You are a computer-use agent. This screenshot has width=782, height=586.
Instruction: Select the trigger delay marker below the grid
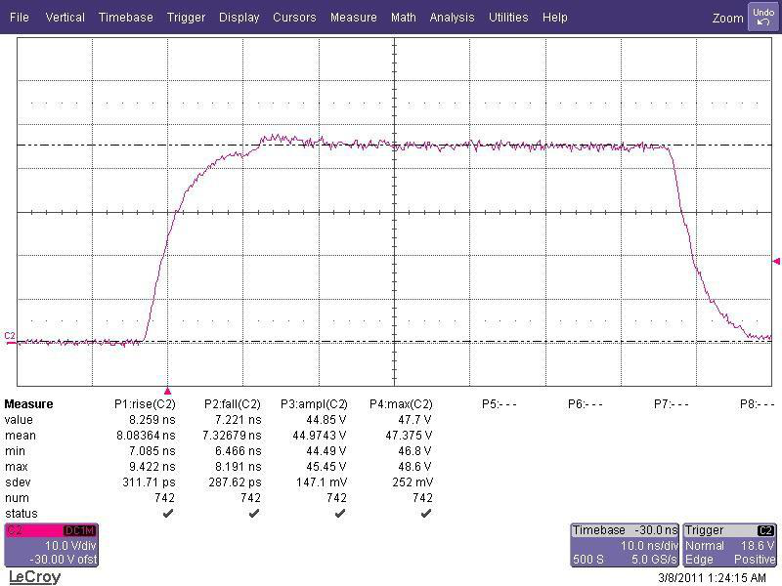click(167, 392)
